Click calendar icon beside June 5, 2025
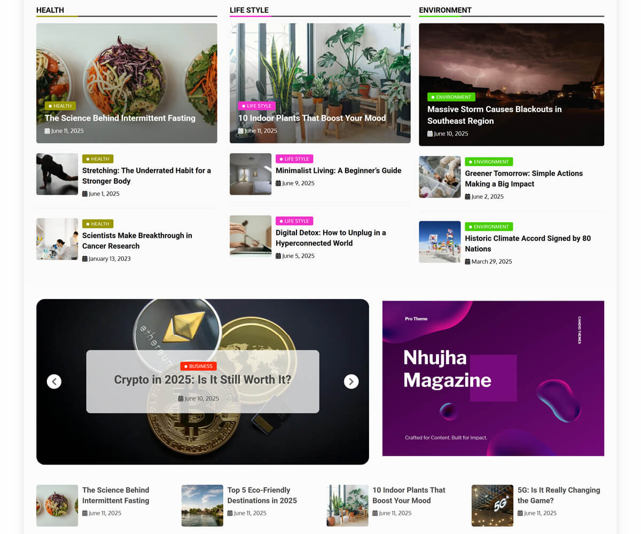The height and width of the screenshot is (534, 641). click(278, 256)
